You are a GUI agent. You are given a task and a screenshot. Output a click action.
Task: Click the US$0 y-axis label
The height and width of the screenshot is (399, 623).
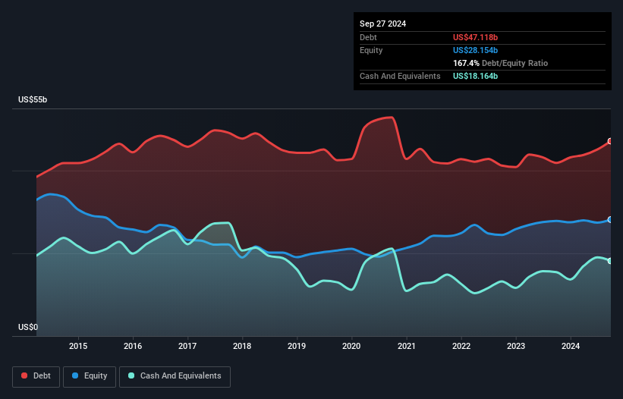(28, 327)
